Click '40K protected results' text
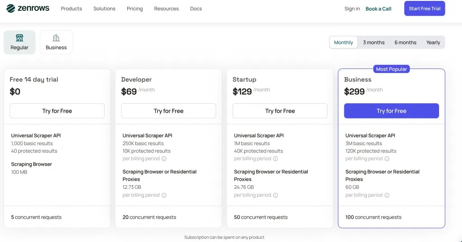This screenshot has width=462, height=242. coord(259,151)
